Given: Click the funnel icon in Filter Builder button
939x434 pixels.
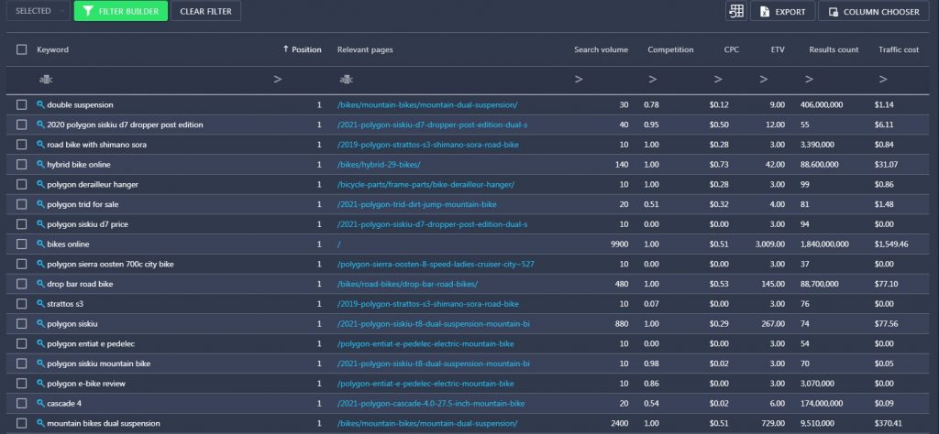Looking at the screenshot, I should tap(88, 11).
